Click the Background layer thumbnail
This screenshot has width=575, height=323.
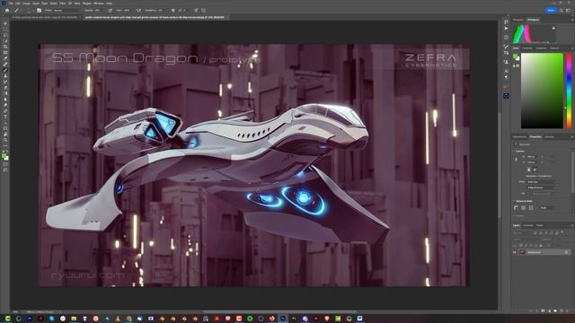coord(522,252)
